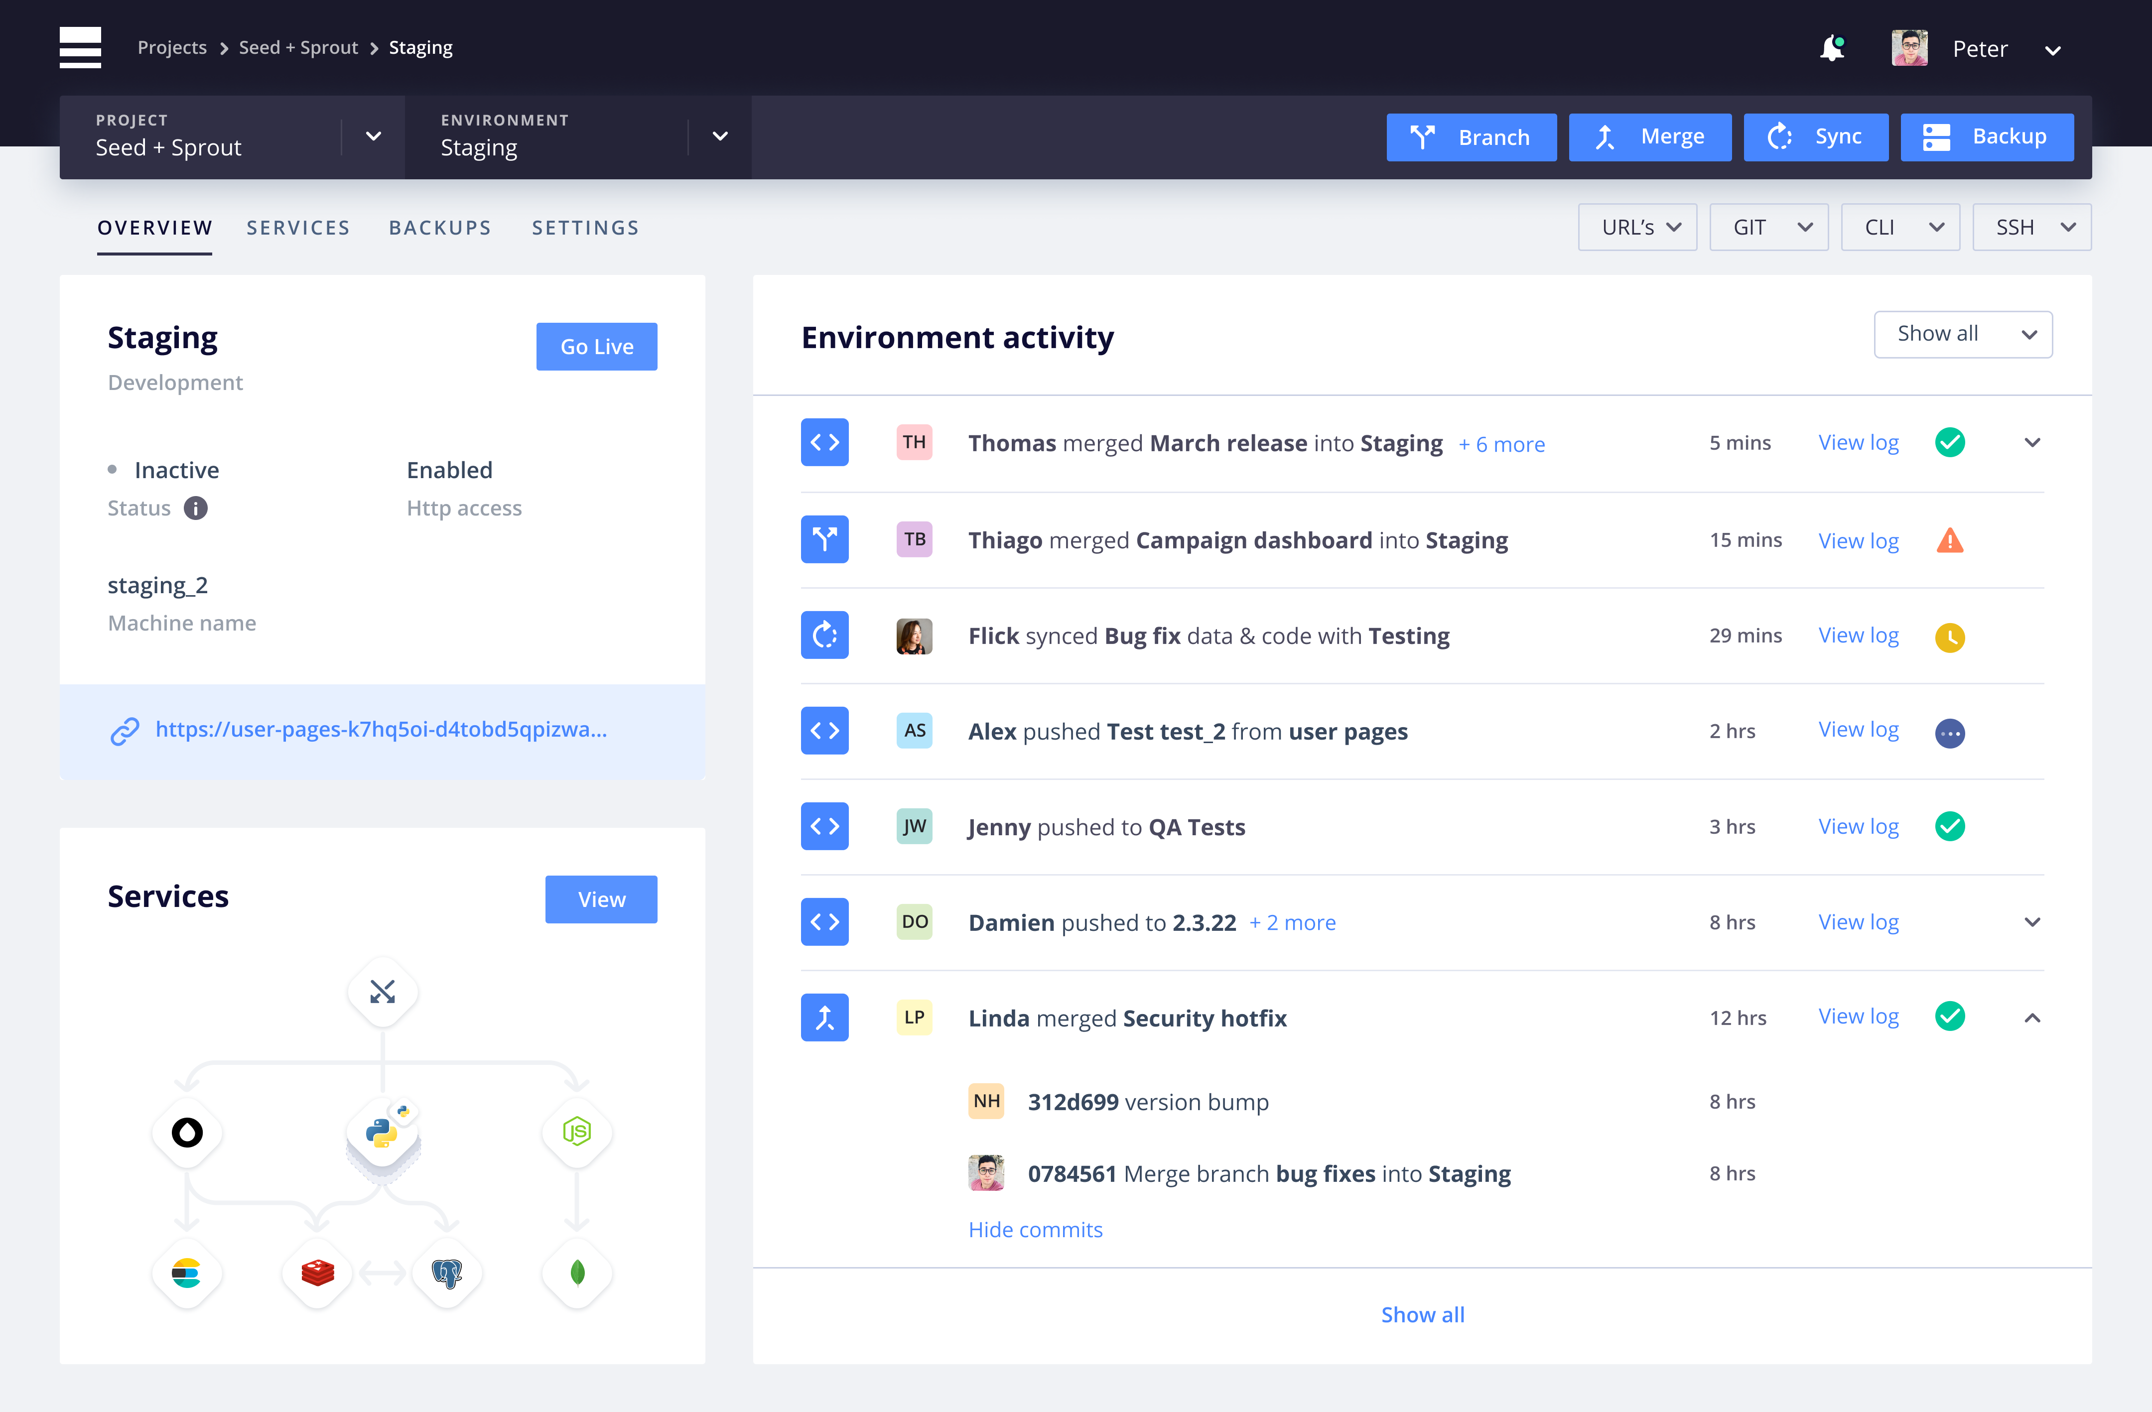This screenshot has height=1412, width=2152.
Task: Select the Python service node in diagram
Action: click(383, 1133)
